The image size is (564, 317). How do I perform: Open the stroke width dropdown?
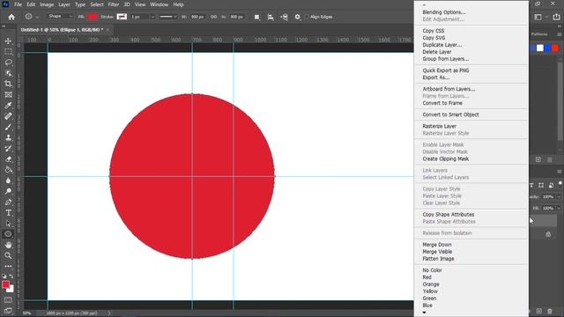pos(152,17)
